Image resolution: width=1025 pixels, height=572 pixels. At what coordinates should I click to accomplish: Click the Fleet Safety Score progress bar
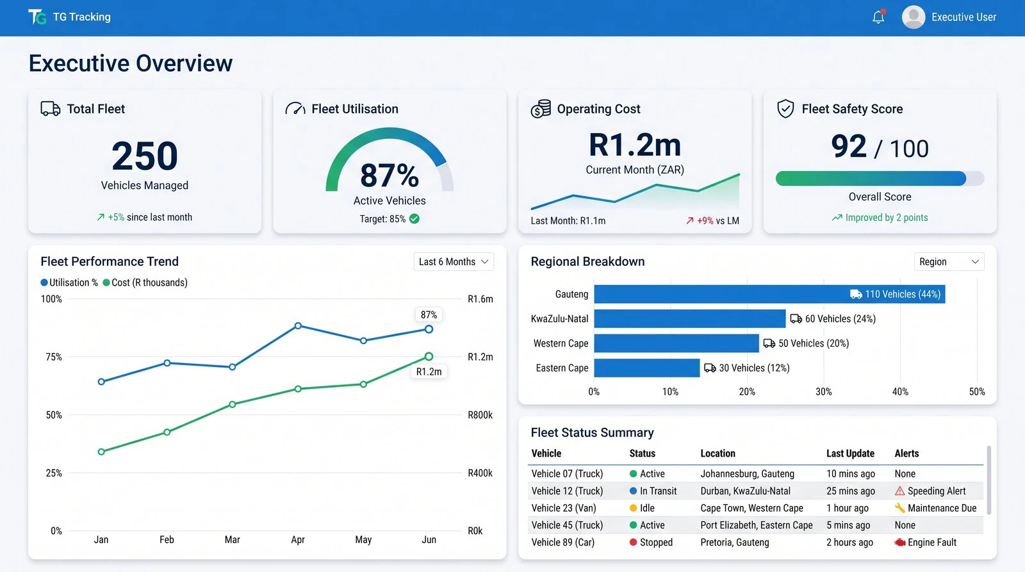point(880,178)
